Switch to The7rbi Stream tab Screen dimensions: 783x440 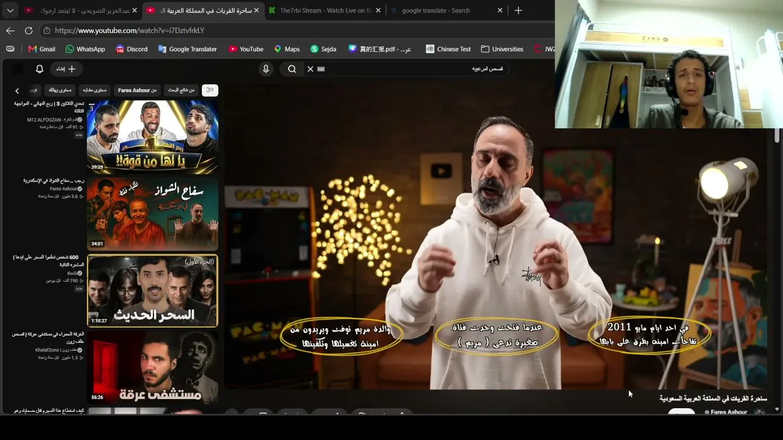(324, 10)
